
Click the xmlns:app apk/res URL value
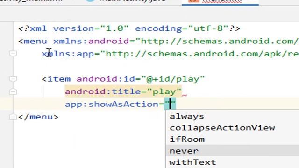pyautogui.click(x=199, y=54)
